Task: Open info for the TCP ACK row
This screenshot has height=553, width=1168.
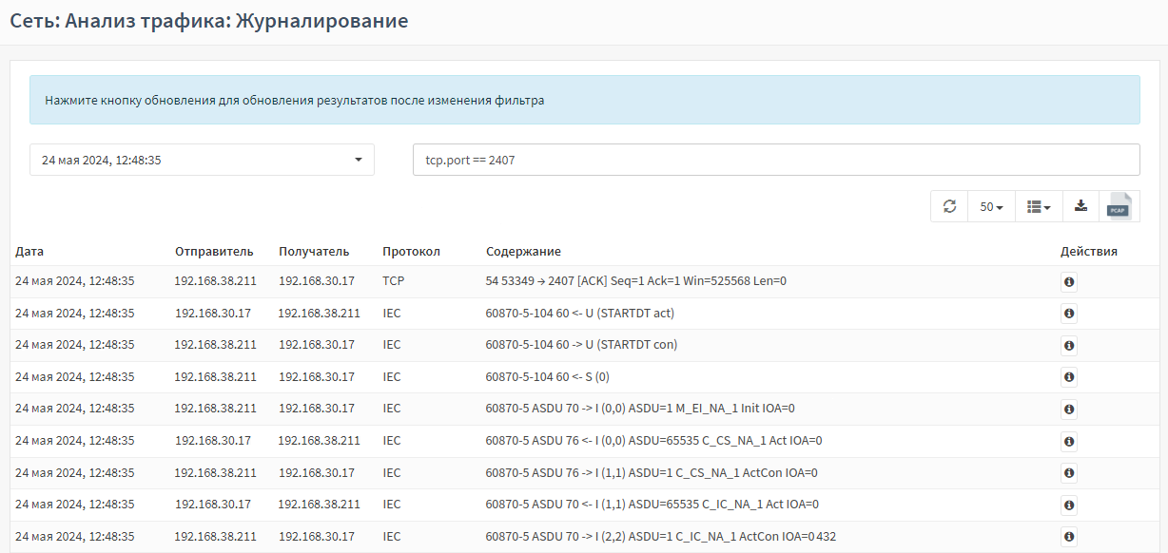Action: (1069, 282)
